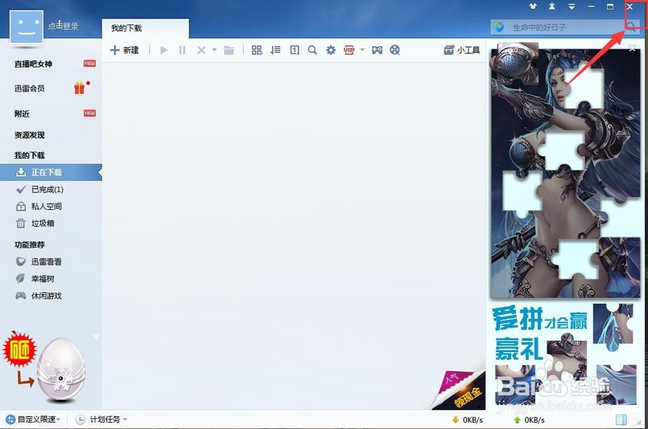
Task: Click the upload speed 0KB/s indicator
Action: [529, 420]
